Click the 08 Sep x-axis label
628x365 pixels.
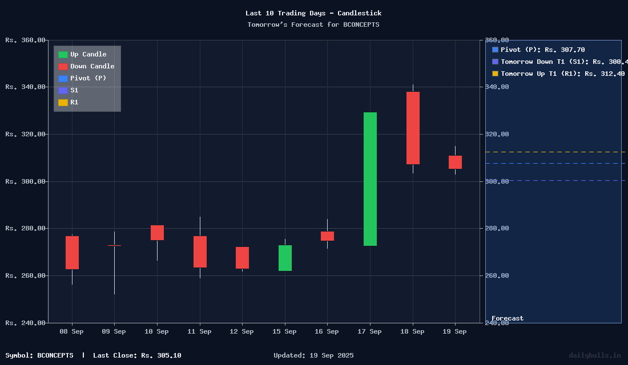tap(72, 331)
